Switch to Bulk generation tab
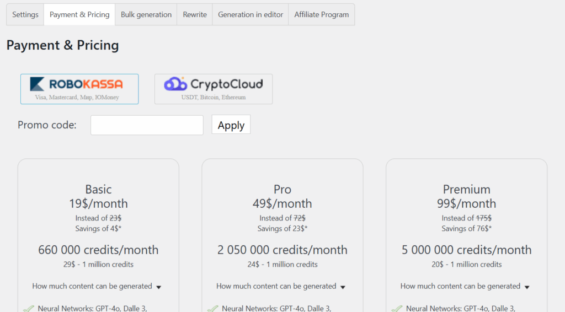The width and height of the screenshot is (565, 312). pos(146,15)
